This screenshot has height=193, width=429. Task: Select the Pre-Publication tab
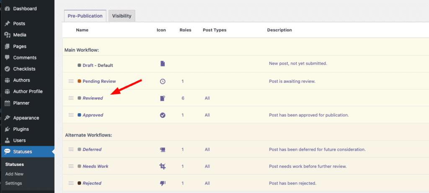tap(85, 16)
